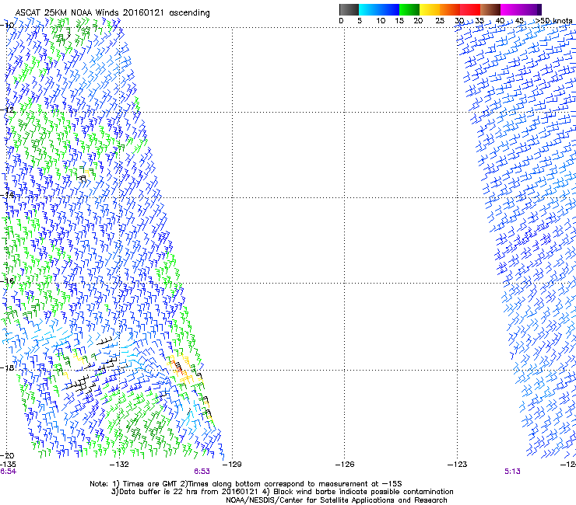Click the "0" label under the color scale

(341, 21)
